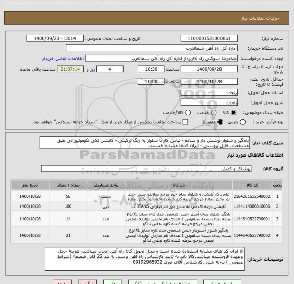Click the general need description text box
This screenshot has height=284, width=294.
144,143
